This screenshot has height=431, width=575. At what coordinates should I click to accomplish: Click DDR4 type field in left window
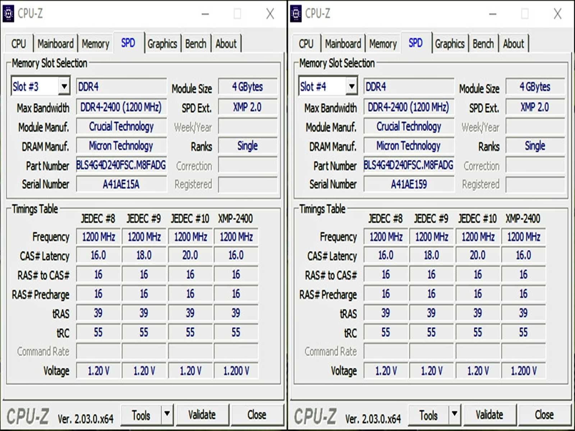click(x=121, y=87)
